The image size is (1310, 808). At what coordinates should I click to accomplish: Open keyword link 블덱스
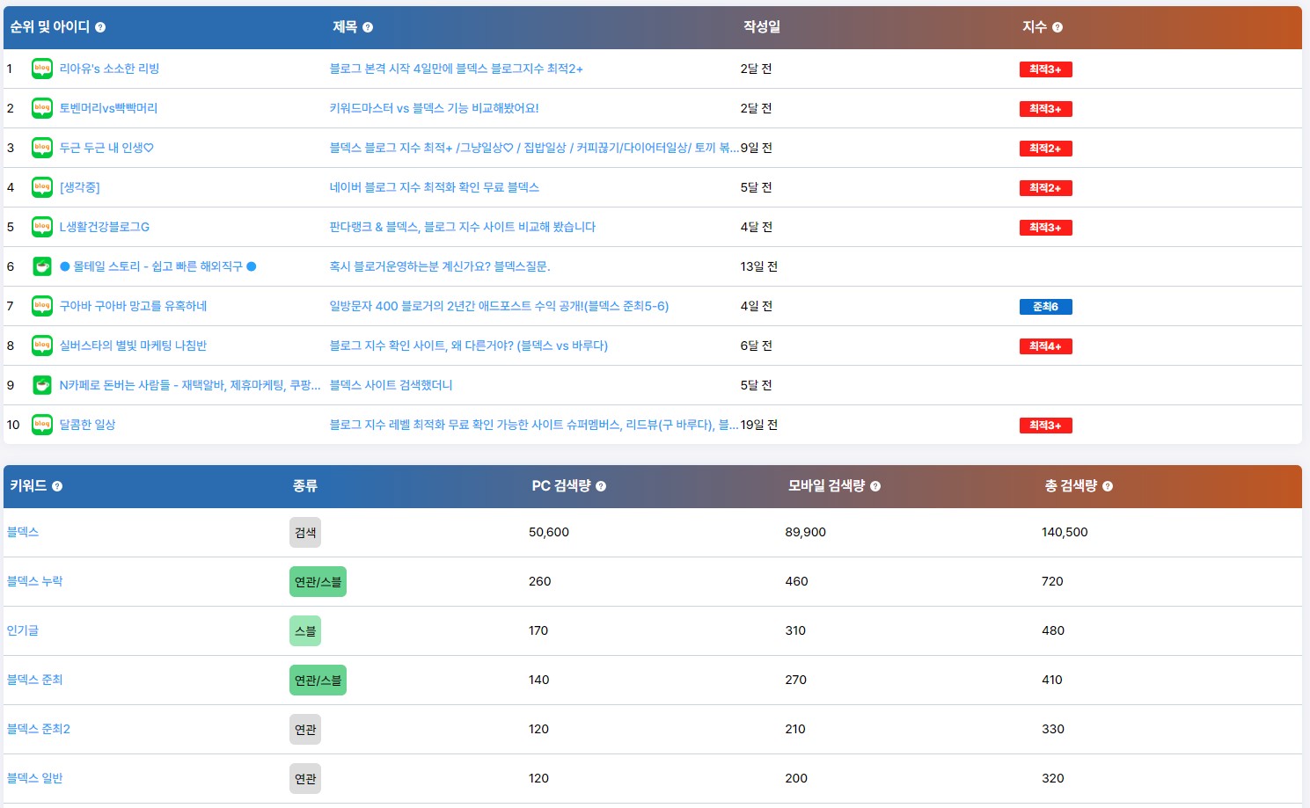coord(23,532)
